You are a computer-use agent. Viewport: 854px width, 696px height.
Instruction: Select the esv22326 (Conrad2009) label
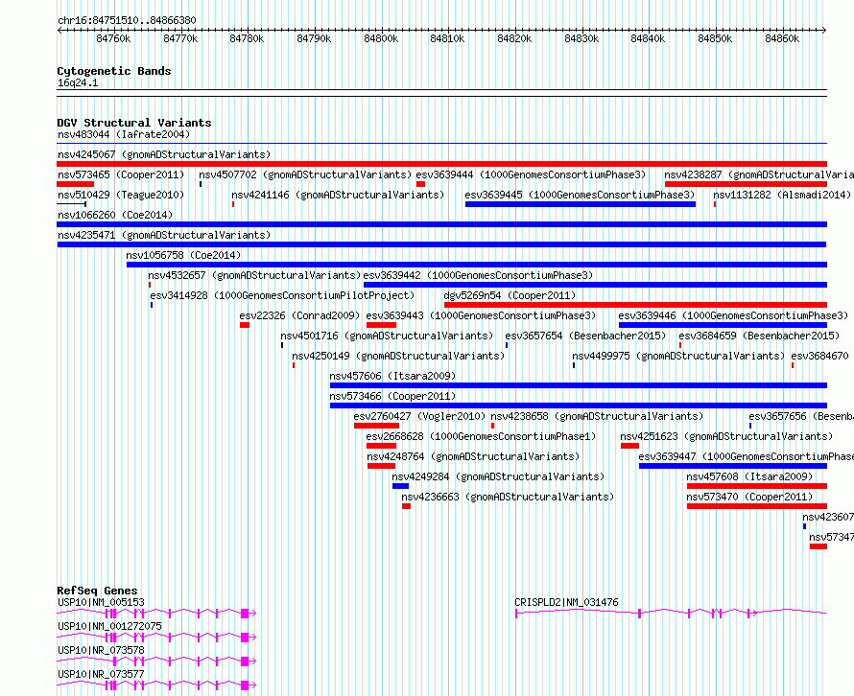(x=299, y=315)
